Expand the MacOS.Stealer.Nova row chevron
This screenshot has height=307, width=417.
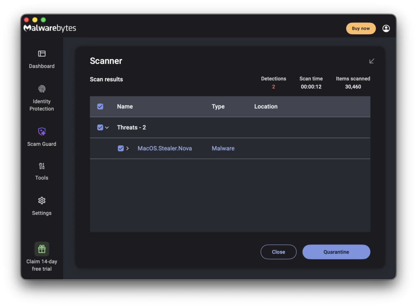[x=127, y=148]
